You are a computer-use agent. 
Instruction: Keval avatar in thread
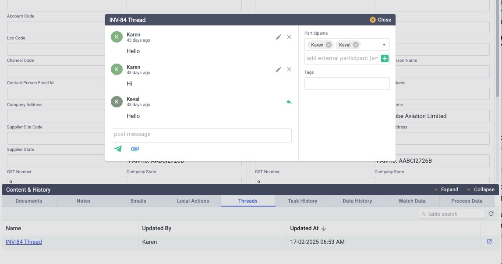pos(117,102)
